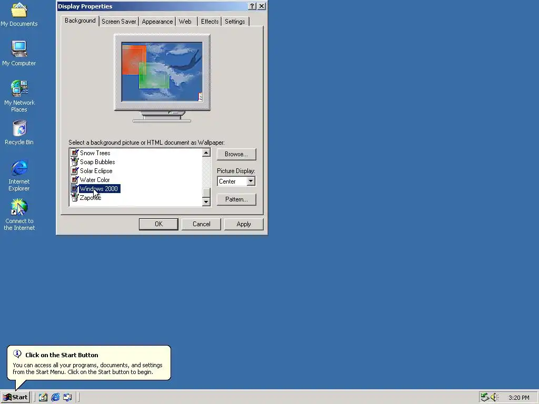The width and height of the screenshot is (539, 404).
Task: Select Windows 2000 wallpaper entry
Action: coord(99,189)
